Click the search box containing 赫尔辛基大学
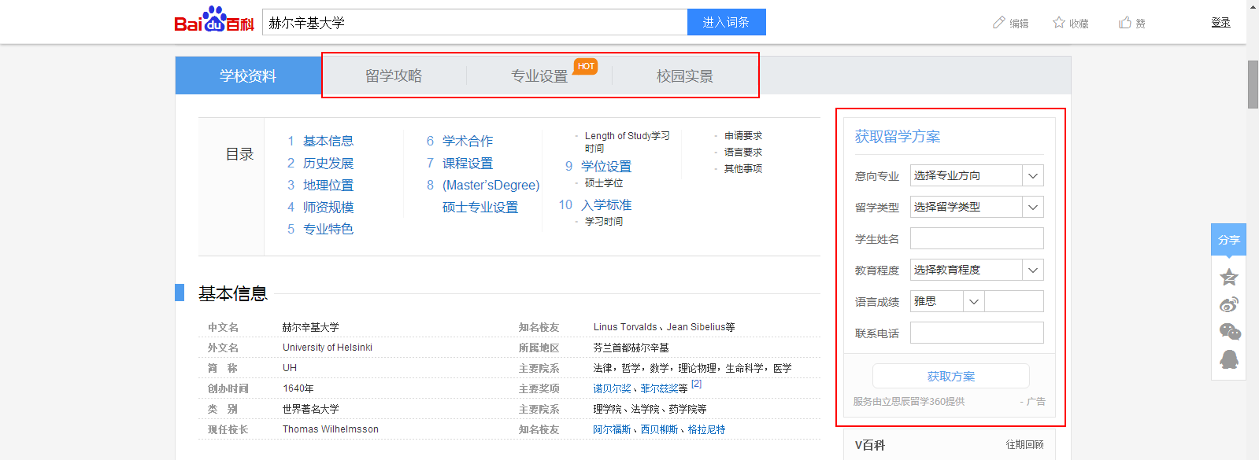 [475, 22]
